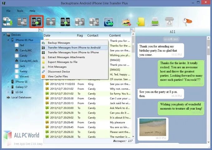Select contact Vincent in device tree

pyautogui.click(x=24, y=76)
